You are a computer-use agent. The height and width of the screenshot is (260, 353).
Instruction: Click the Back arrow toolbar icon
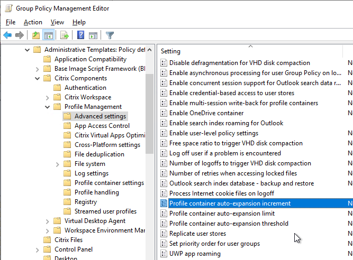click(7, 35)
